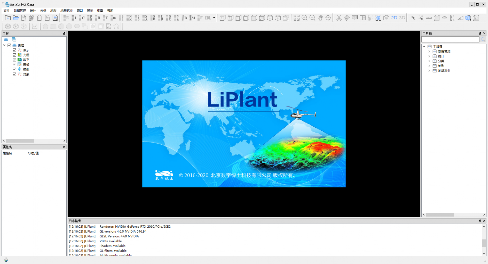This screenshot has height=264, width=488.
Task: Open the 分类 menu
Action: click(43, 11)
